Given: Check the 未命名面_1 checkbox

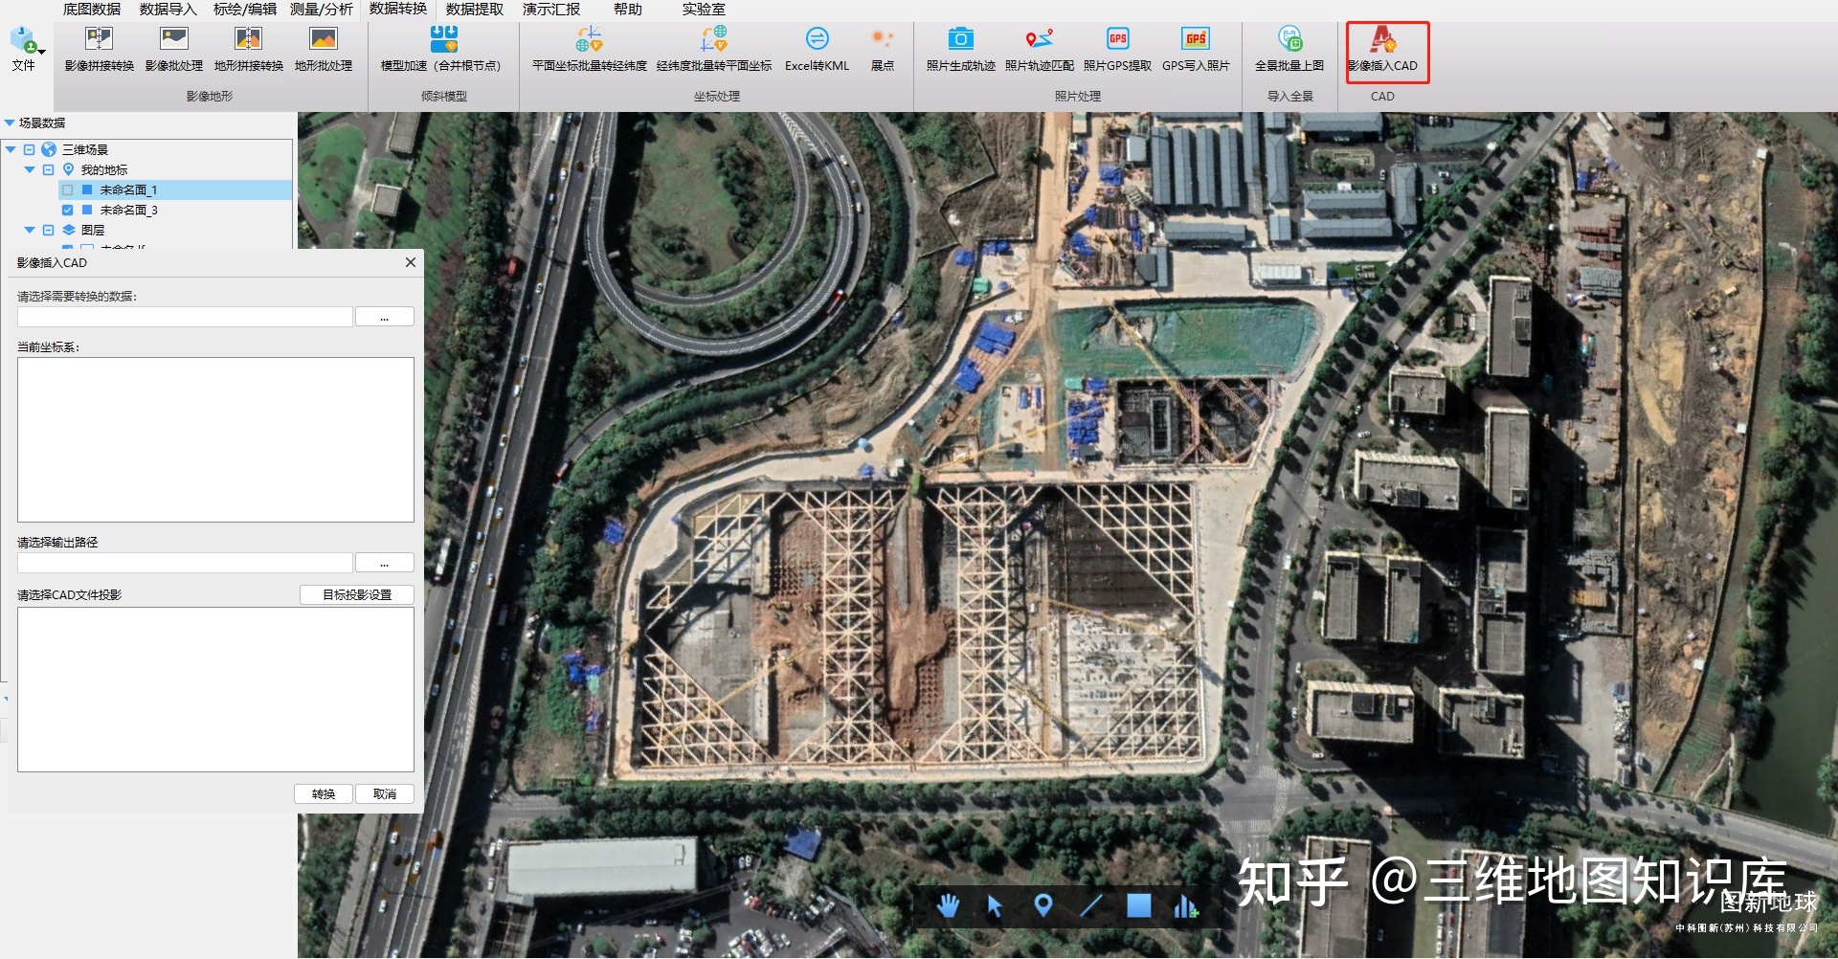Looking at the screenshot, I should click(x=68, y=190).
